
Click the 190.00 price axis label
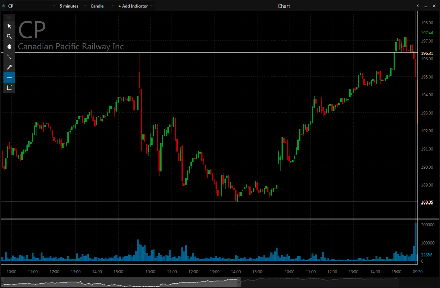pyautogui.click(x=427, y=167)
